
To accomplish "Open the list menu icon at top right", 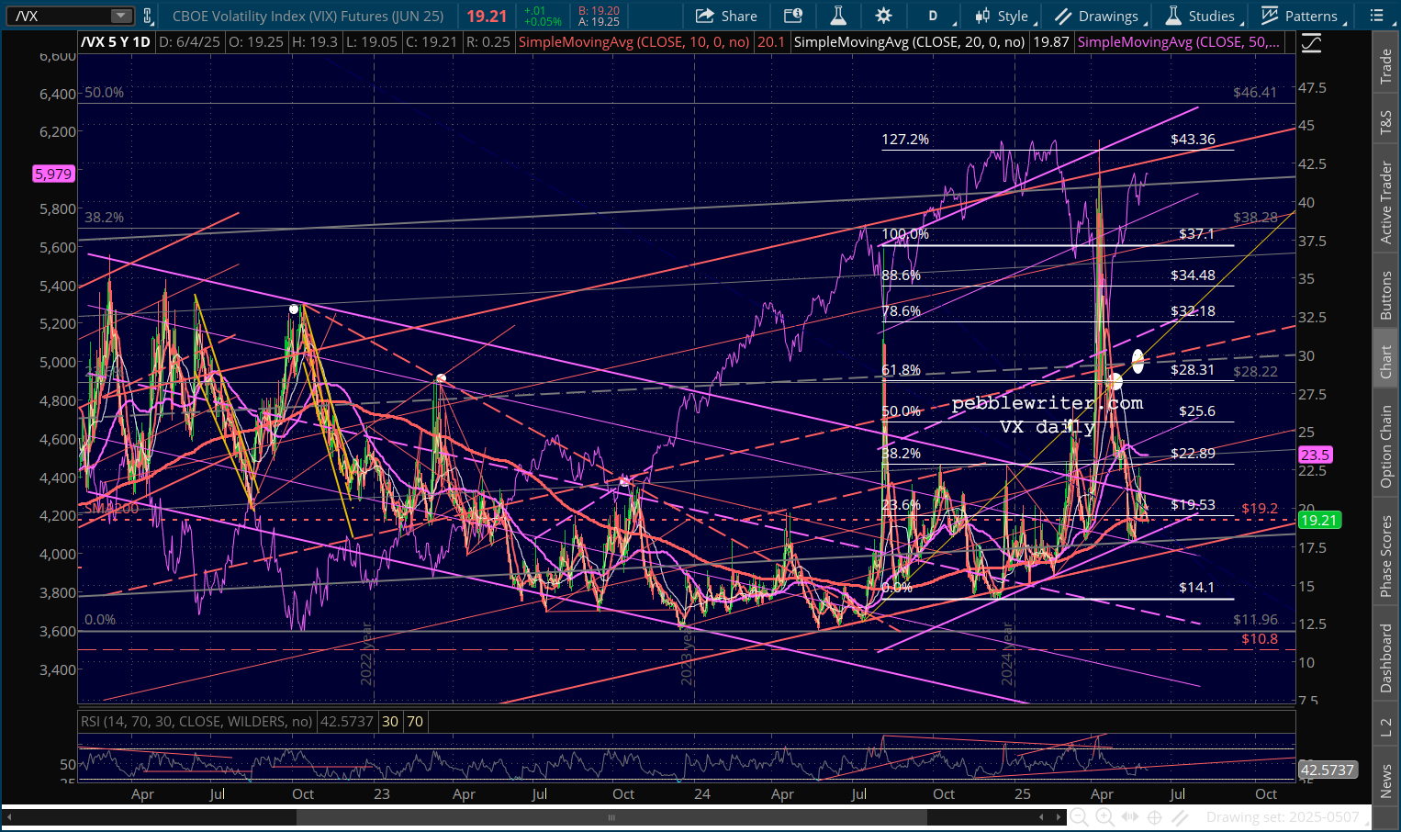I will (1376, 16).
